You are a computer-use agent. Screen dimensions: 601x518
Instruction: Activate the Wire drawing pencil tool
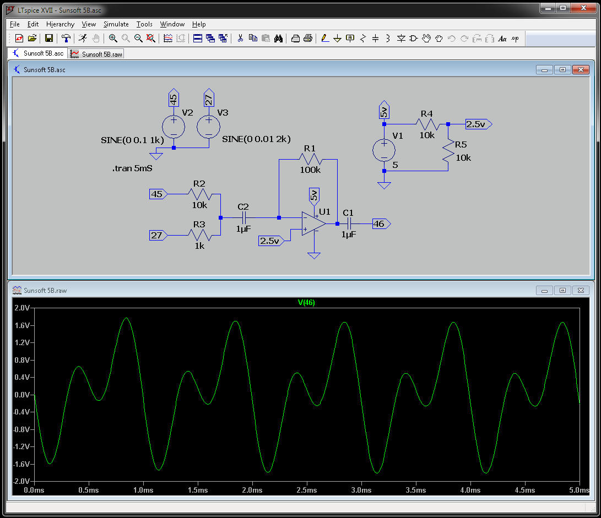(x=325, y=39)
